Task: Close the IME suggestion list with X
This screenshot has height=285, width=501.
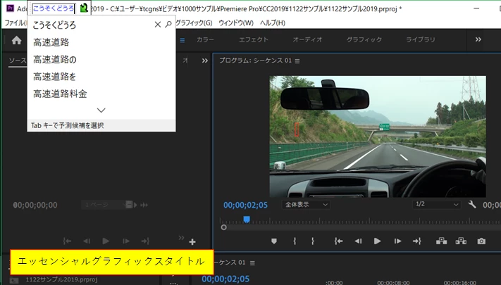Action: click(158, 25)
